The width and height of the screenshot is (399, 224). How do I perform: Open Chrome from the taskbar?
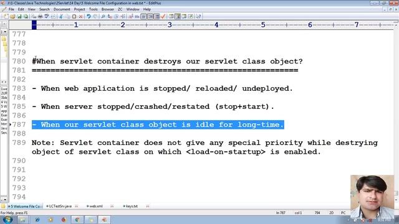pyautogui.click(x=77, y=220)
